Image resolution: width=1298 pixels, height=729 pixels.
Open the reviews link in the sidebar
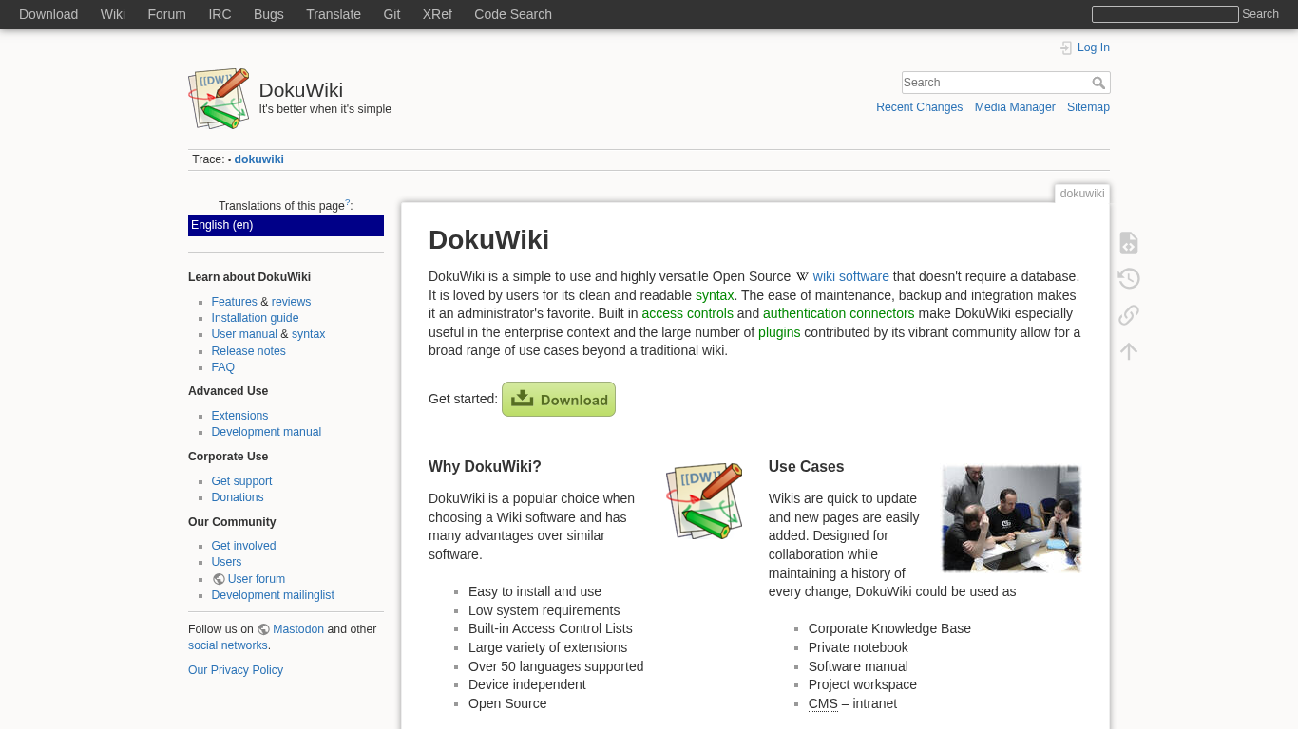coord(291,302)
